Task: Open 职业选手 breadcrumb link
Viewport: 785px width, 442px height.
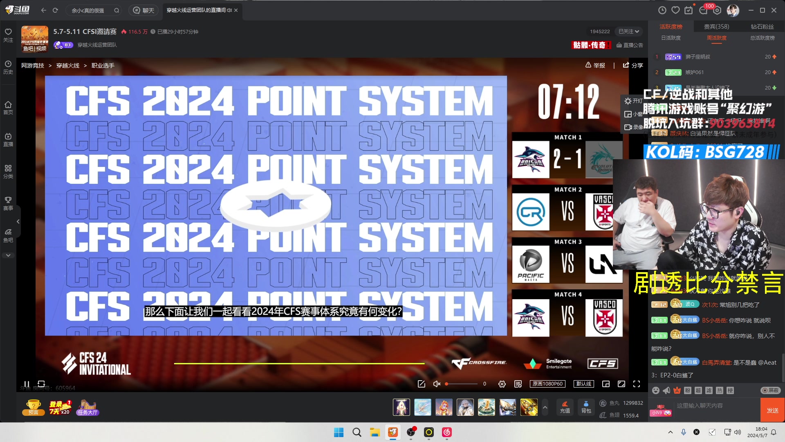Action: click(103, 65)
